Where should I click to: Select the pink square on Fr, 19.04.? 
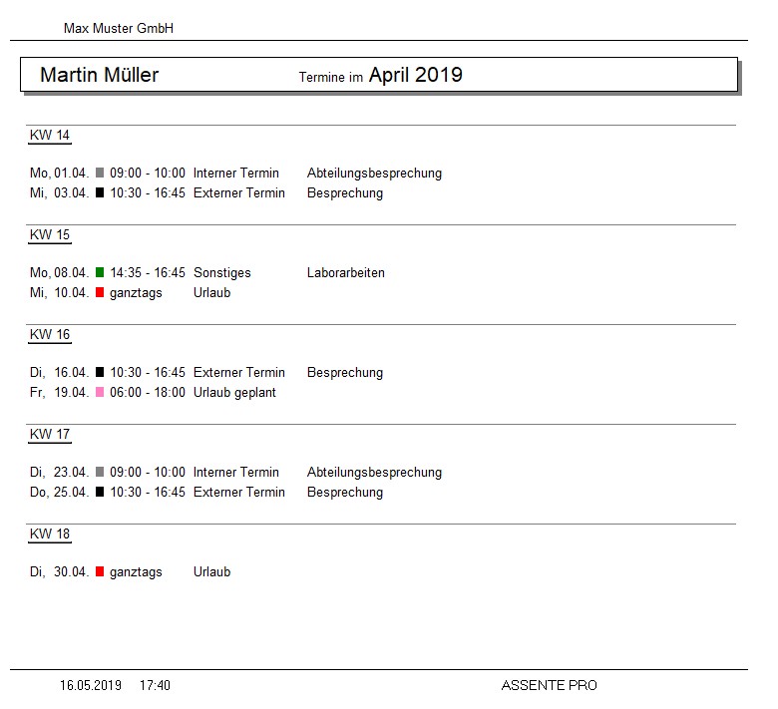[x=100, y=393]
